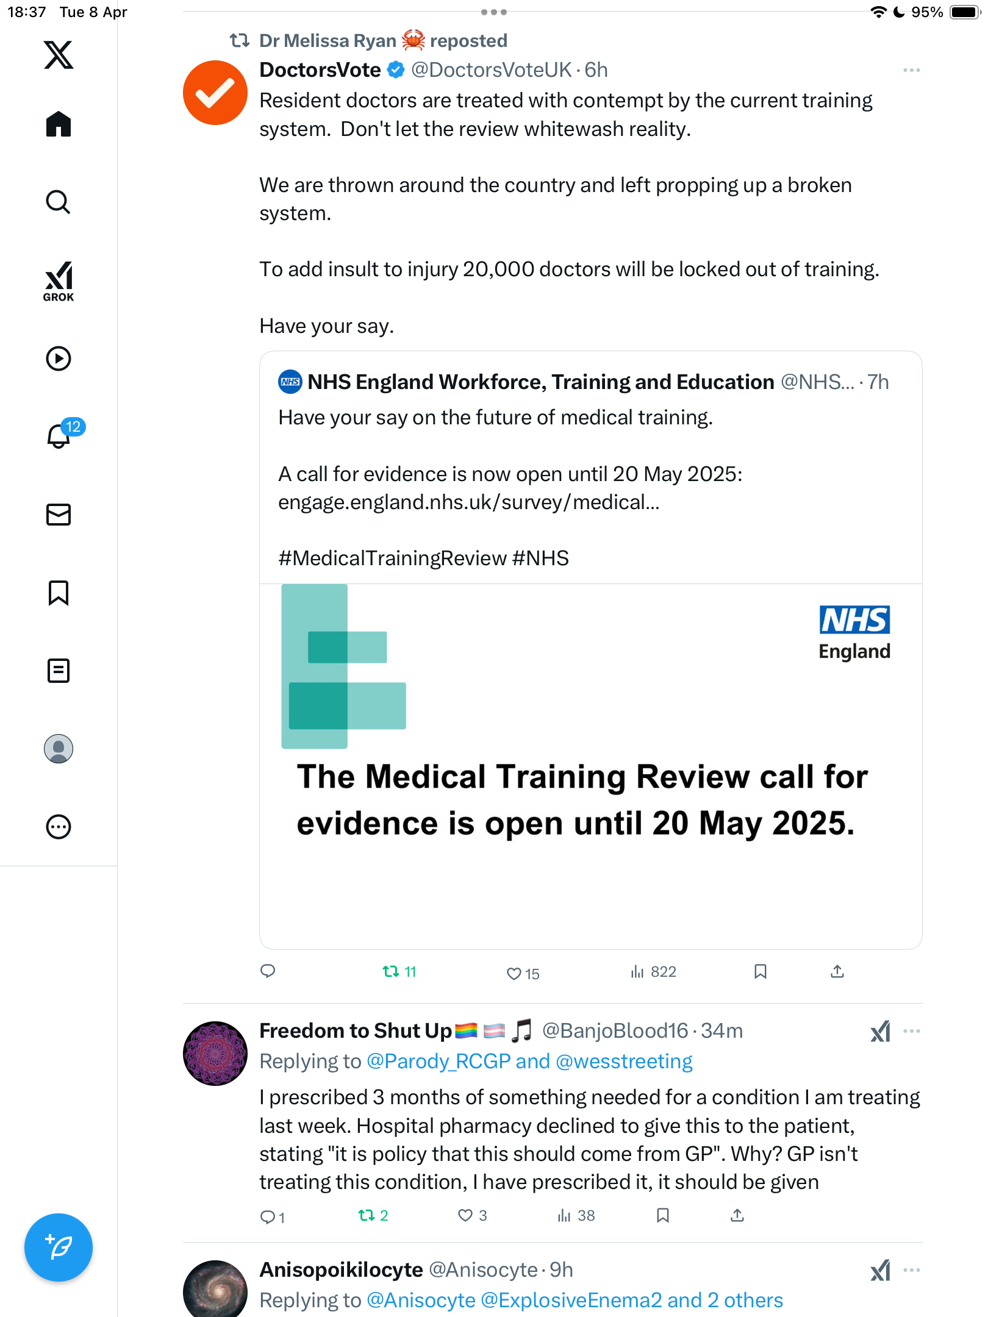Image resolution: width=988 pixels, height=1317 pixels.
Task: Open profile avatar in sidebar
Action: pyautogui.click(x=59, y=749)
